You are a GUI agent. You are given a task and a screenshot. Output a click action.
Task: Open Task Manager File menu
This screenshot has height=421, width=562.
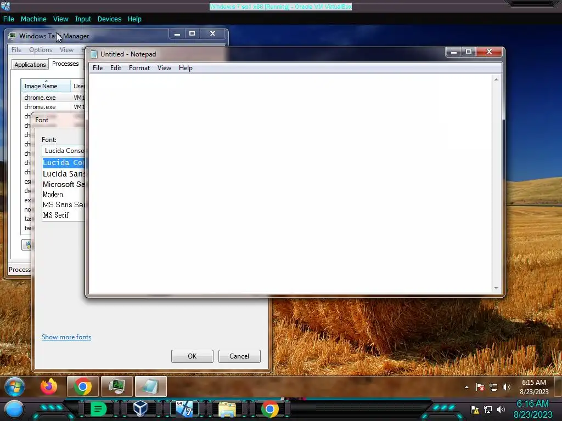pyautogui.click(x=16, y=50)
